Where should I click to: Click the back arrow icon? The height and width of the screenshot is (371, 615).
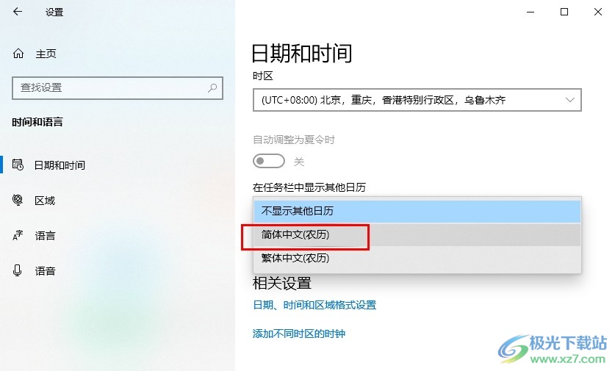point(18,12)
